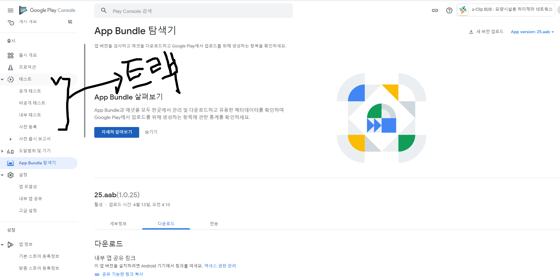The height and width of the screenshot is (277, 560).
Task: Open 액세스 권한 관리 link
Action: point(220,266)
